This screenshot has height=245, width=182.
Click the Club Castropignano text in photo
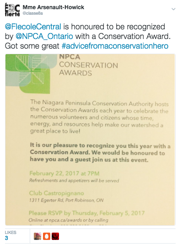coord(57,193)
